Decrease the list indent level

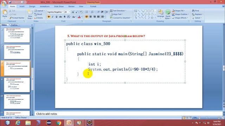[98, 12]
